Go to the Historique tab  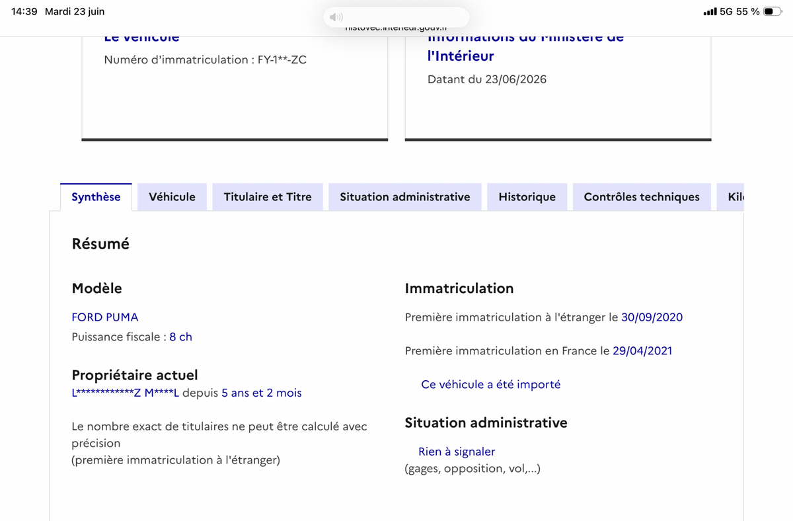[x=527, y=197]
